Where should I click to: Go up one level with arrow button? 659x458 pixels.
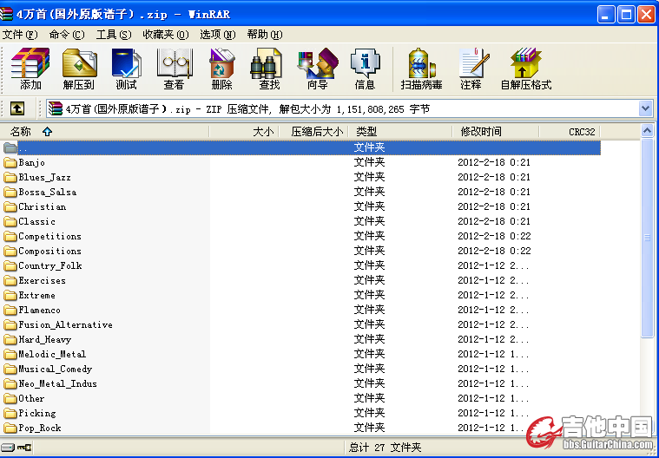point(16,108)
